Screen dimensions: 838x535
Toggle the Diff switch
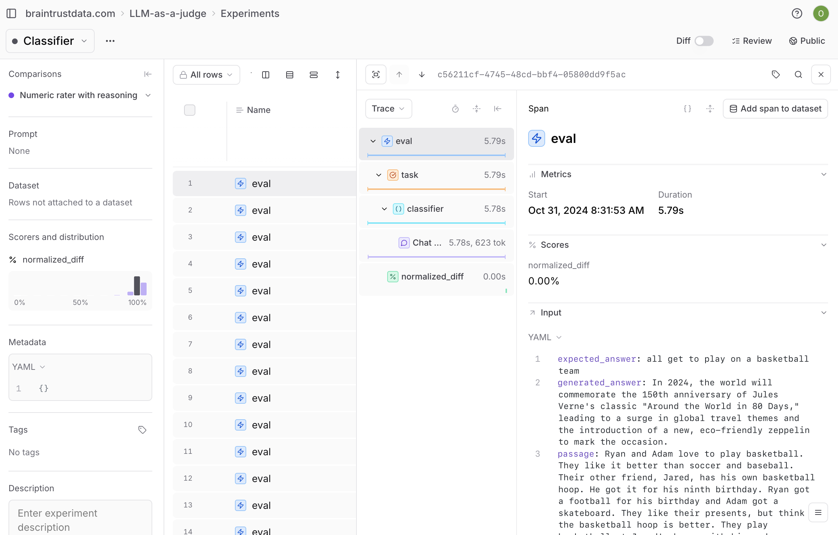click(703, 41)
